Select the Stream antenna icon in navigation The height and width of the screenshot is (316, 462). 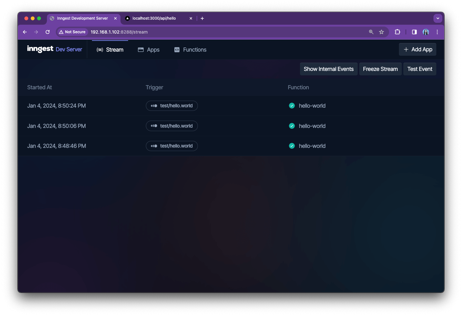pyautogui.click(x=100, y=50)
